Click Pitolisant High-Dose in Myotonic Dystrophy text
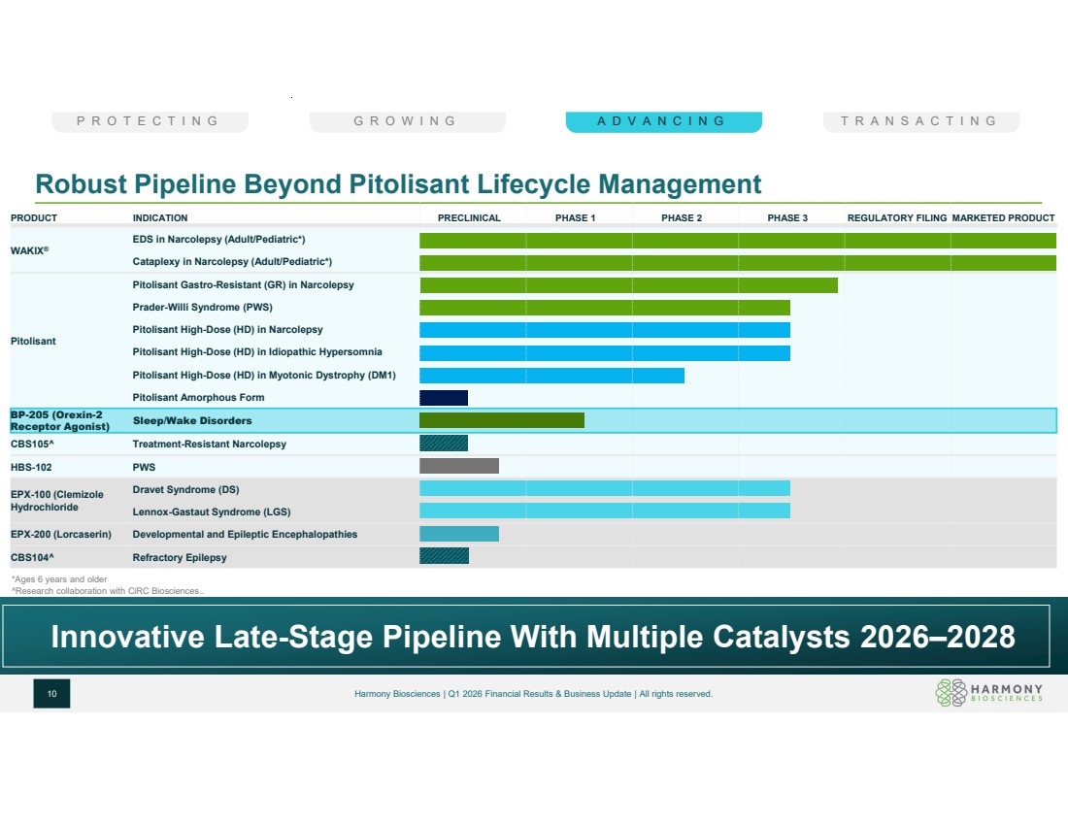 click(263, 376)
